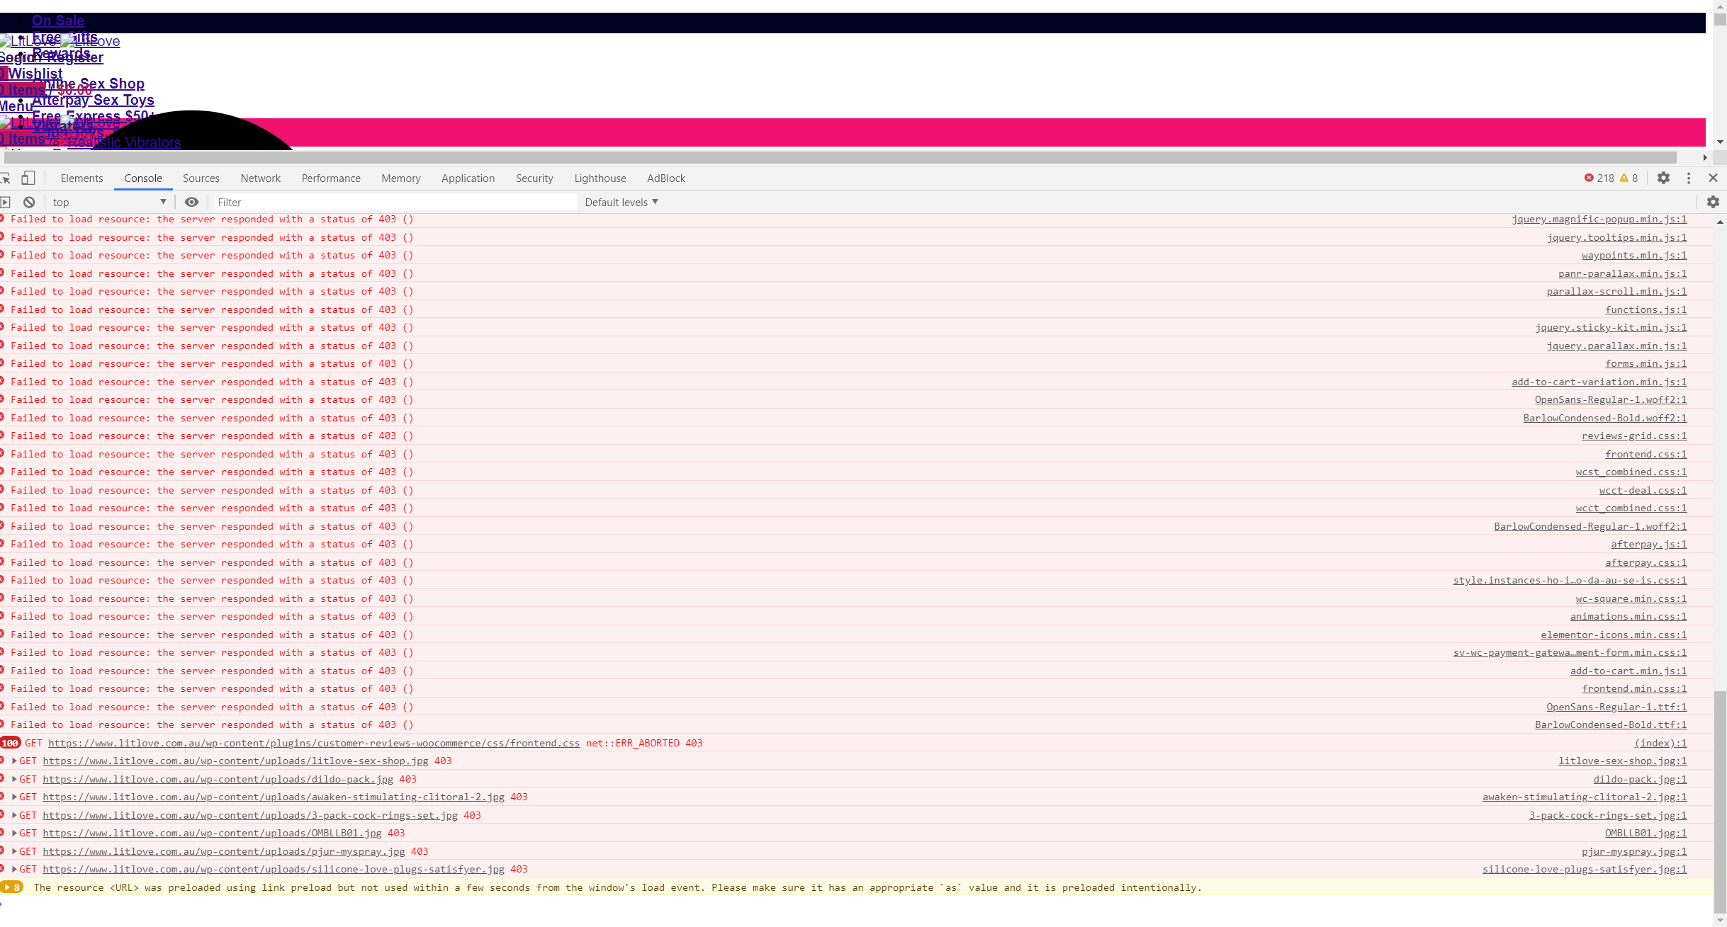Open DevTools settings gear icon
1727x927 pixels.
(1663, 178)
